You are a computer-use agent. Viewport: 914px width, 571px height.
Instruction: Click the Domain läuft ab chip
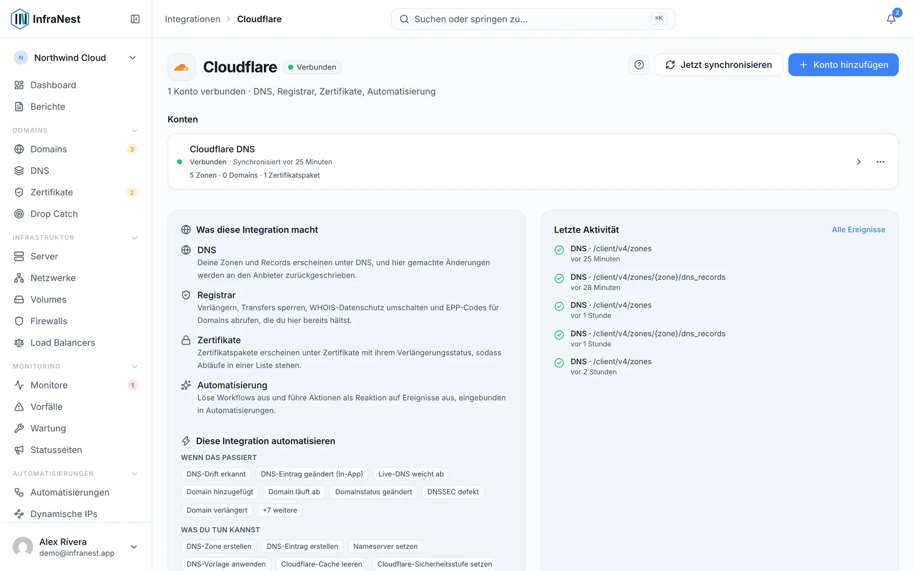coord(294,492)
